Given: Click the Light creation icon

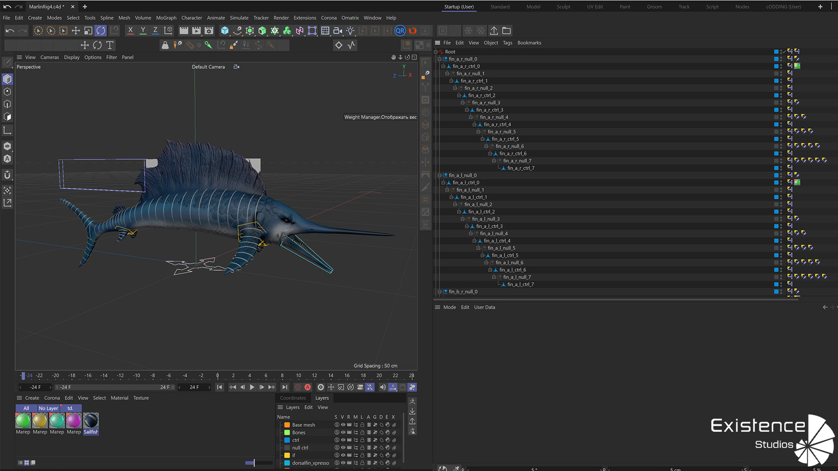Looking at the screenshot, I should tap(351, 31).
